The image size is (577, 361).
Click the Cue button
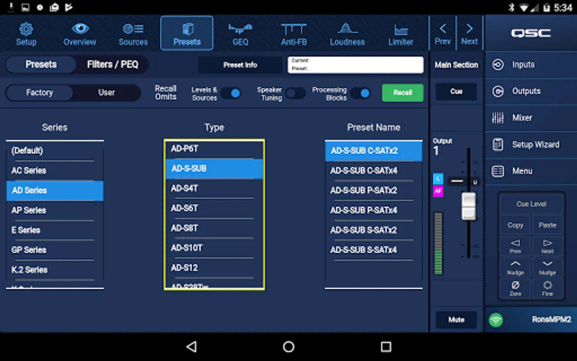tap(456, 91)
